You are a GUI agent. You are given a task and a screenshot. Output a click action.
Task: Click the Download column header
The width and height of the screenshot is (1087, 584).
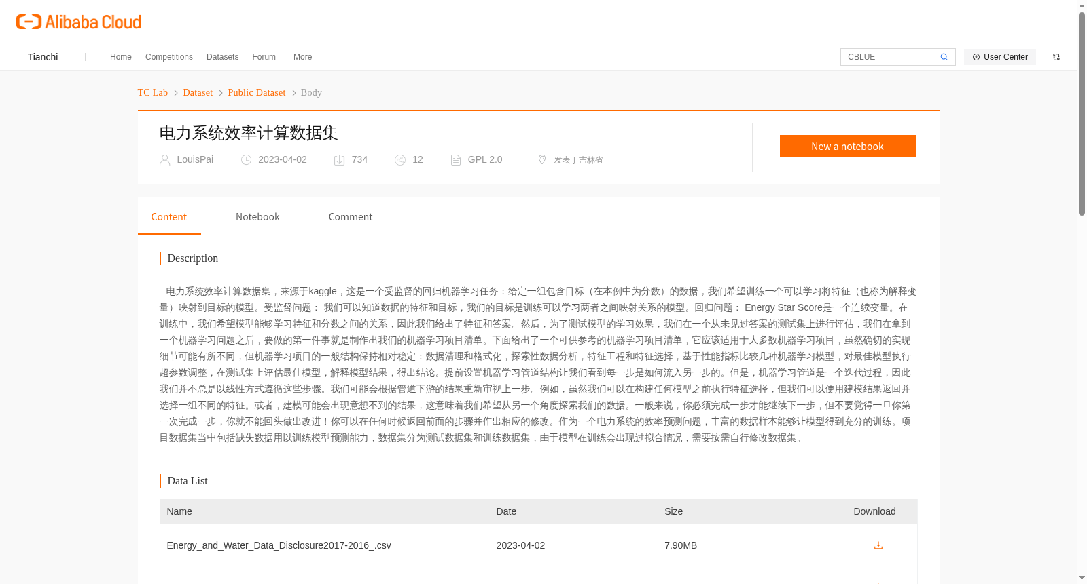tap(874, 511)
